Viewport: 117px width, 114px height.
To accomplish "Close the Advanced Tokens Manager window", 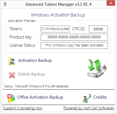I will click(111, 3).
